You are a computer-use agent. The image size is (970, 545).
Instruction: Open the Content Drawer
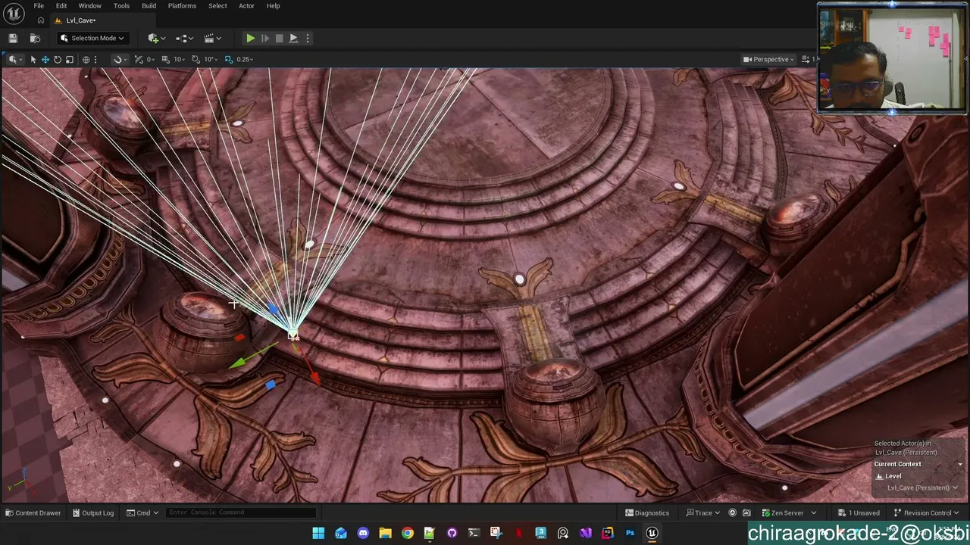click(33, 512)
